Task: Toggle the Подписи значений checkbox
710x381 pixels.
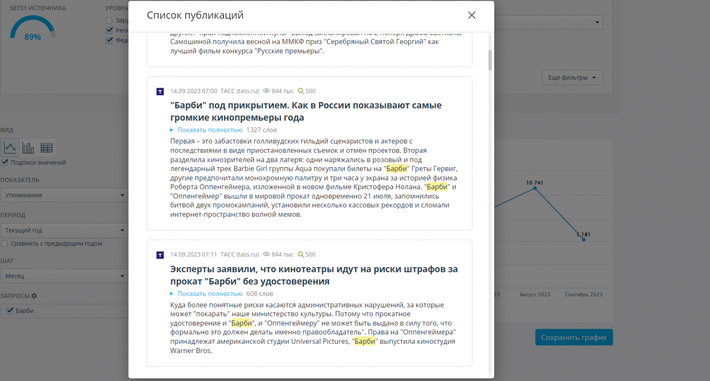Action: click(5, 162)
